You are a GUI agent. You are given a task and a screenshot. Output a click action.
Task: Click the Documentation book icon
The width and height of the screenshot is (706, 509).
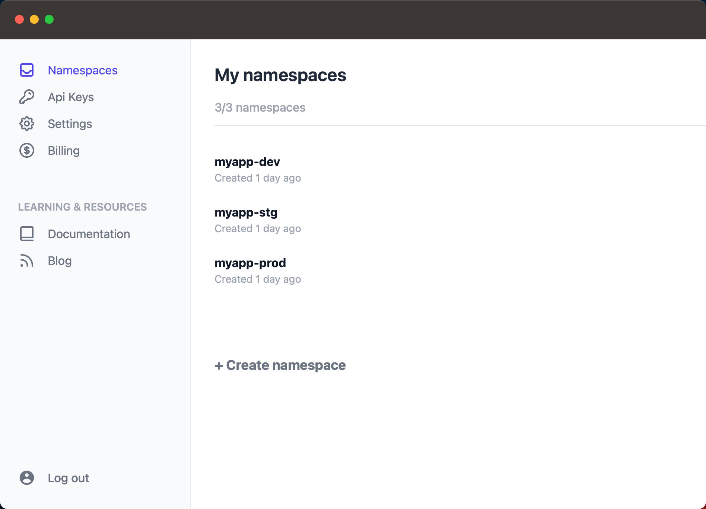click(27, 234)
